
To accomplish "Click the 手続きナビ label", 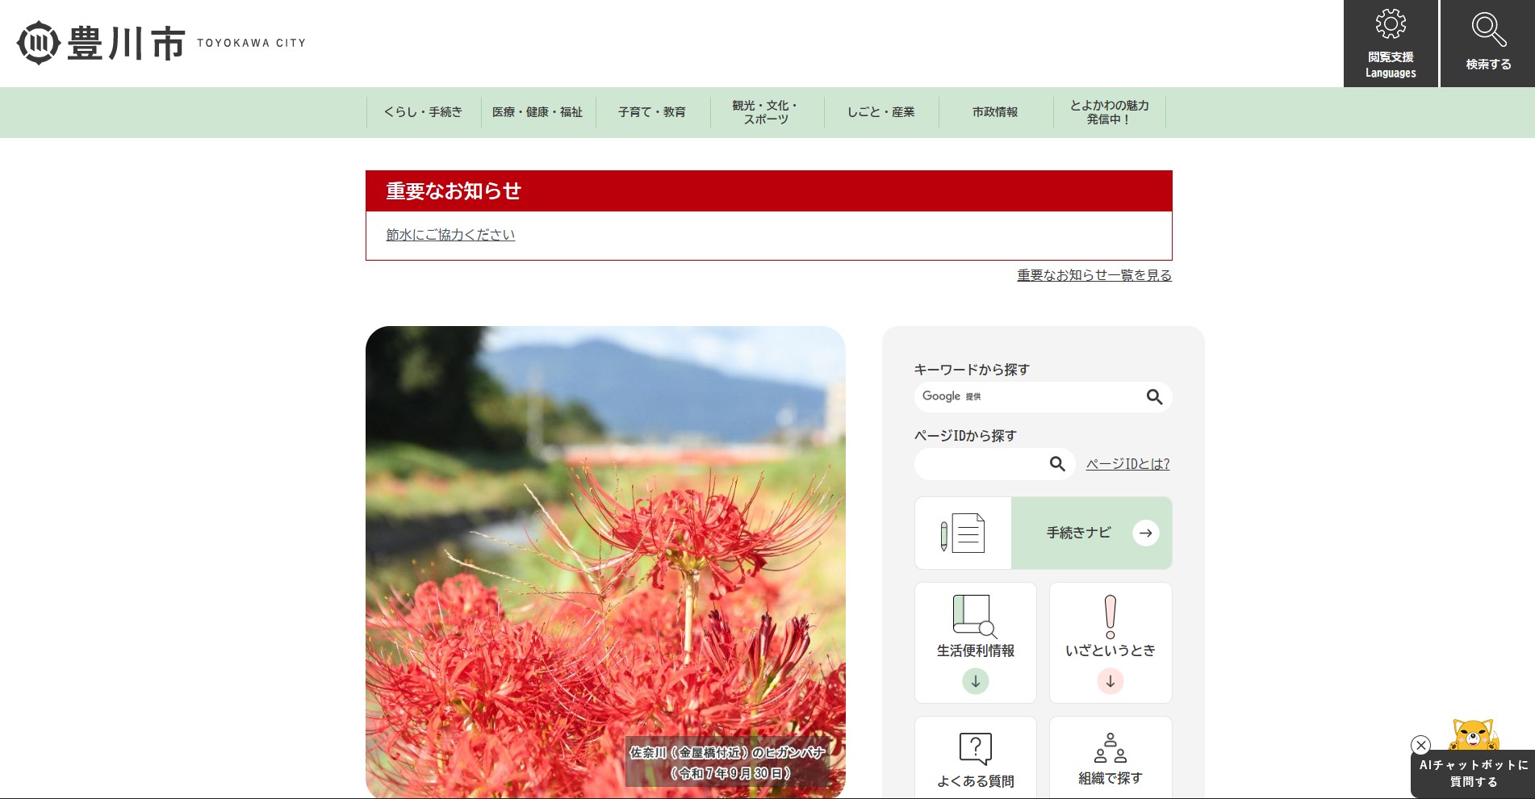I will tap(1078, 533).
